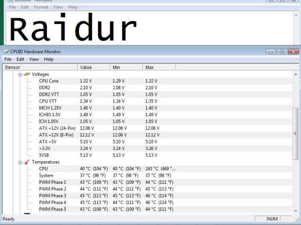Screen dimensions: 301x225
Task: Click the Temperatures thermometer icon
Action: (x=27, y=162)
